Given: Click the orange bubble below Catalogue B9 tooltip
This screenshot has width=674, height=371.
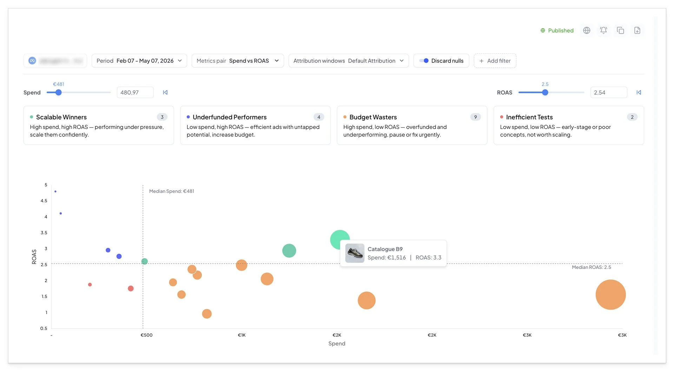Looking at the screenshot, I should [367, 301].
